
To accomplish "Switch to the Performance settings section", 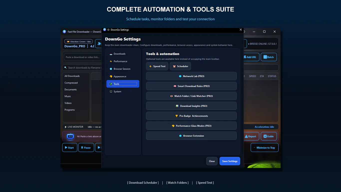I will click(123, 61).
